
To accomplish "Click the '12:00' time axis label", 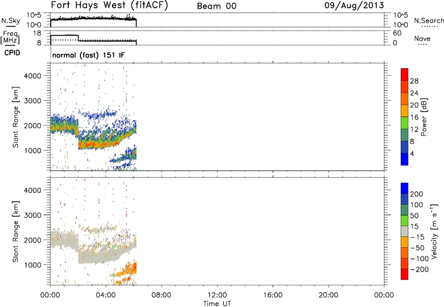I will pos(217,295).
